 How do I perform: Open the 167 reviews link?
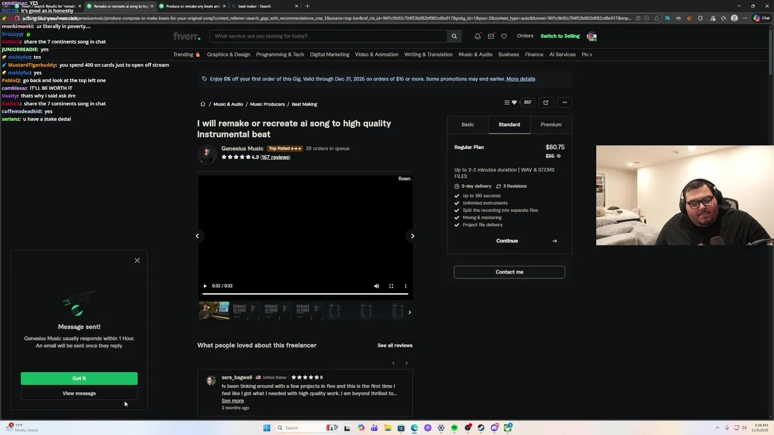point(276,157)
